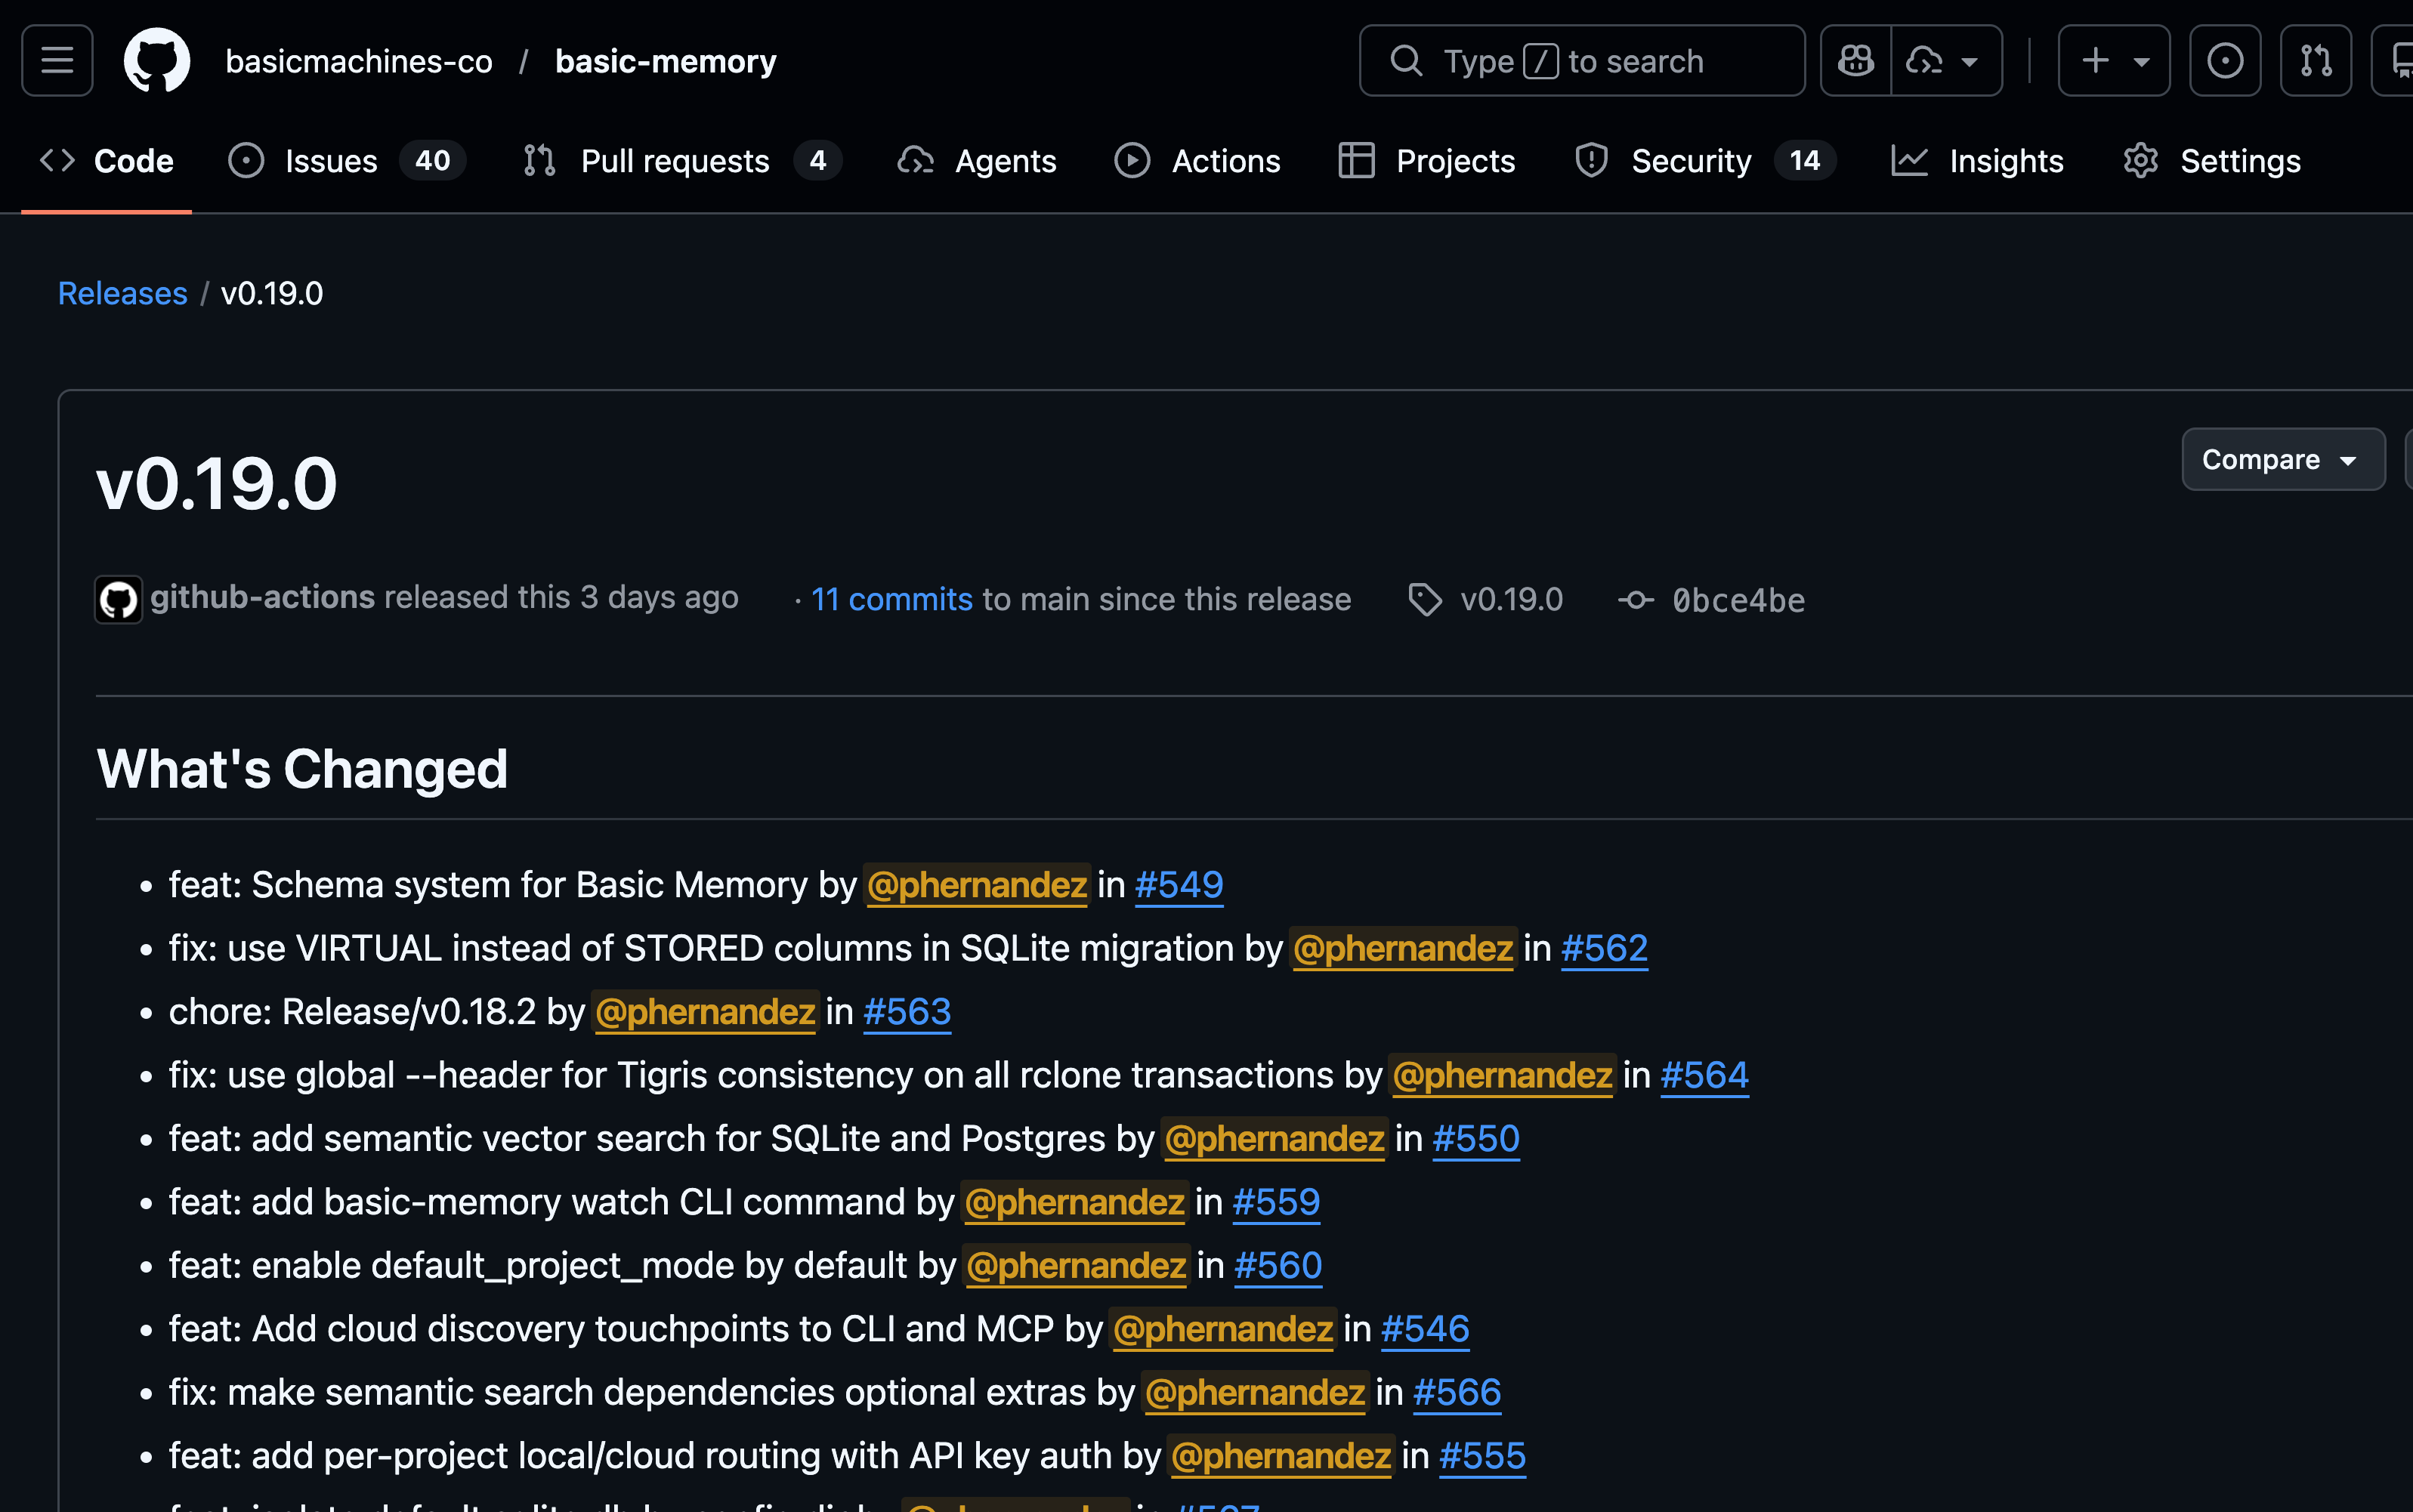Open pull request #549
Viewport: 2413px width, 1512px height.
coord(1179,885)
